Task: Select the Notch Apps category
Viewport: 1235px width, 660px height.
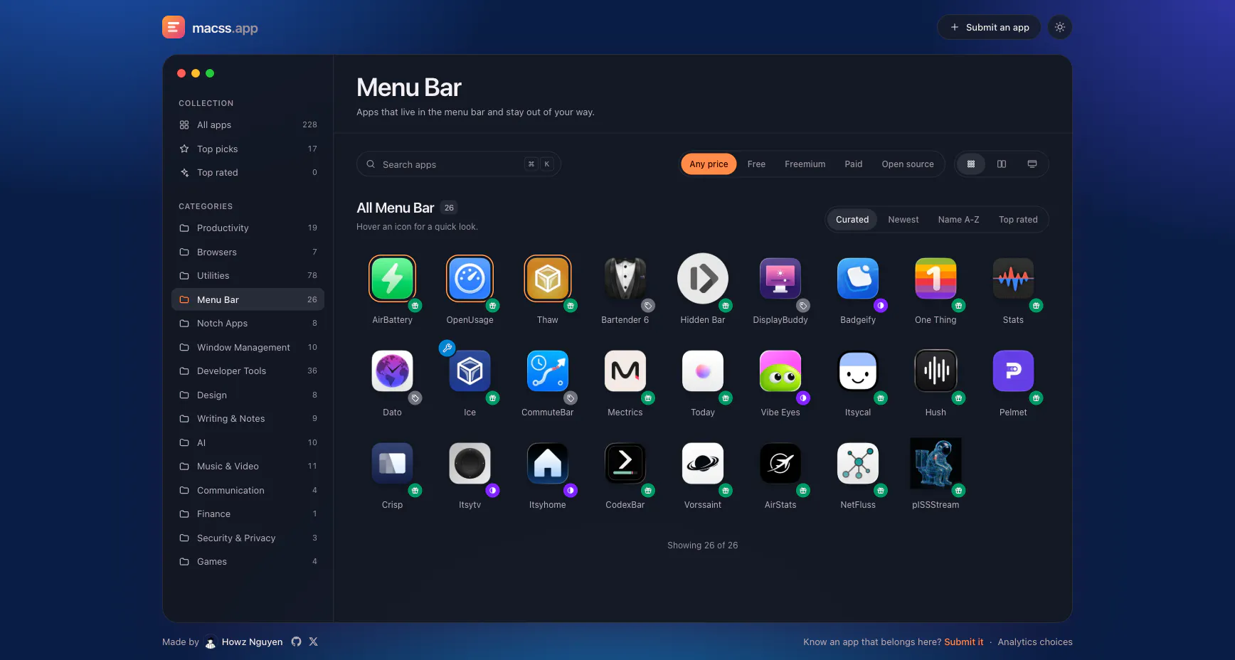Action: [248, 324]
